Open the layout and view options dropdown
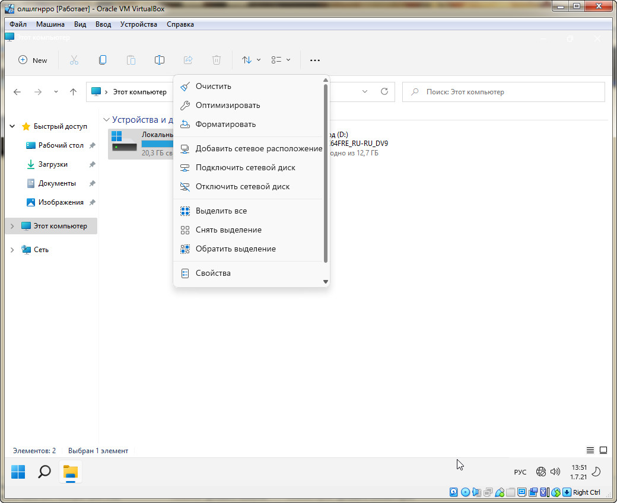617x503 pixels. click(x=281, y=60)
